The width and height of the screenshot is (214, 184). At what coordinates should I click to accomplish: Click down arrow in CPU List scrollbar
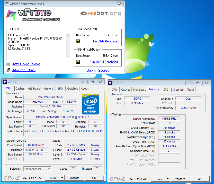(68, 56)
